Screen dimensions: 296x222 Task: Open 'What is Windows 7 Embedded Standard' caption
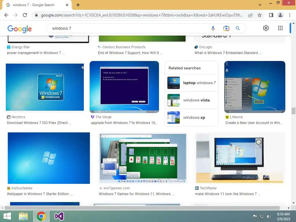[x=228, y=53]
